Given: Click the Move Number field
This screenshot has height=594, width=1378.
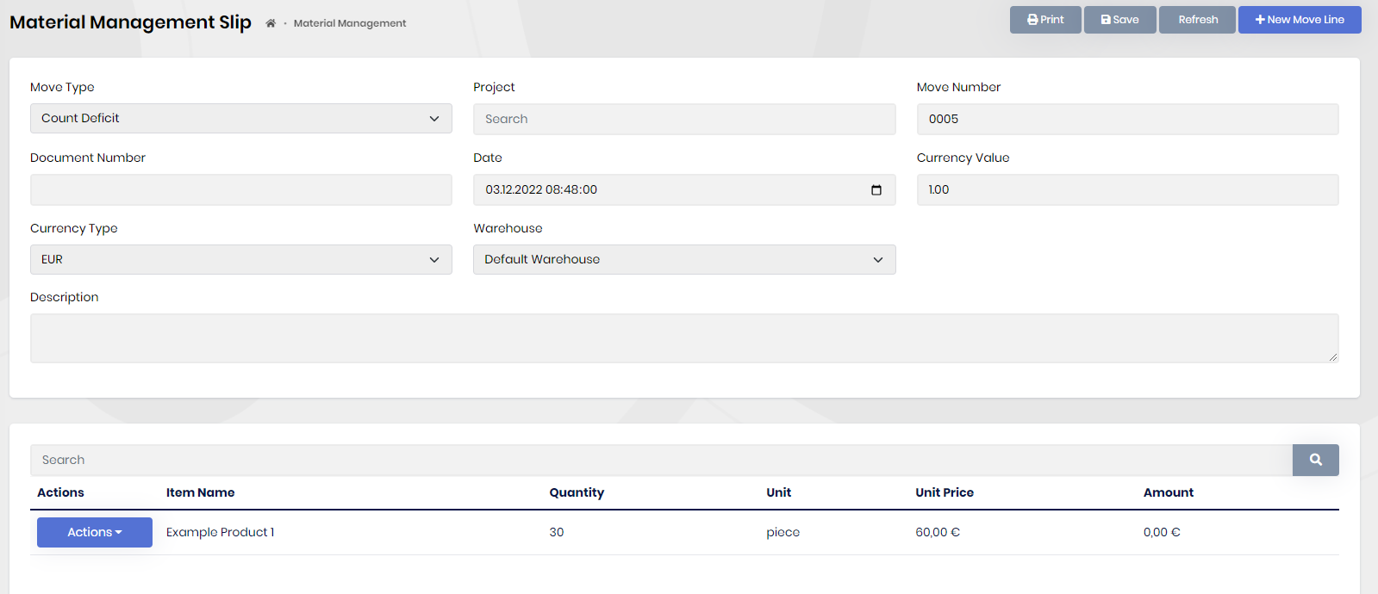Looking at the screenshot, I should click(x=1127, y=119).
